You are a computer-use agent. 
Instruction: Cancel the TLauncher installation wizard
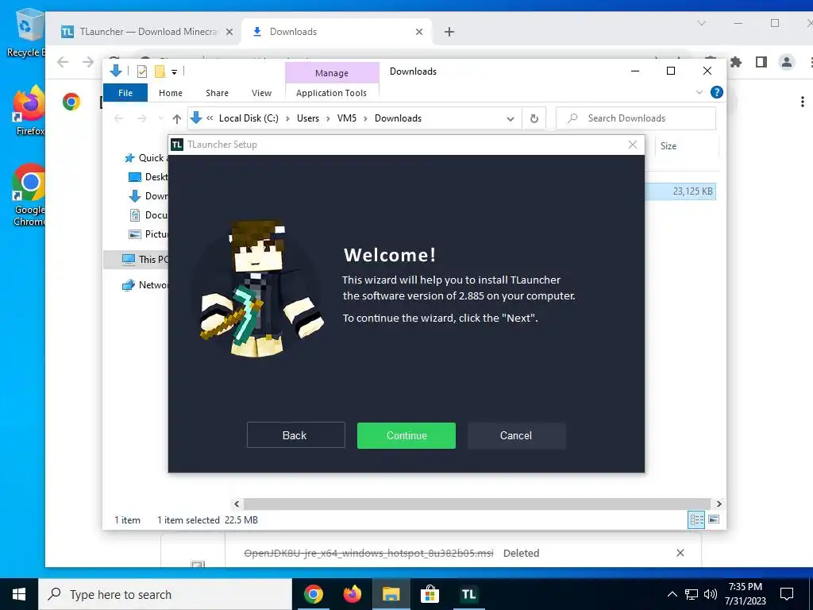(x=516, y=435)
